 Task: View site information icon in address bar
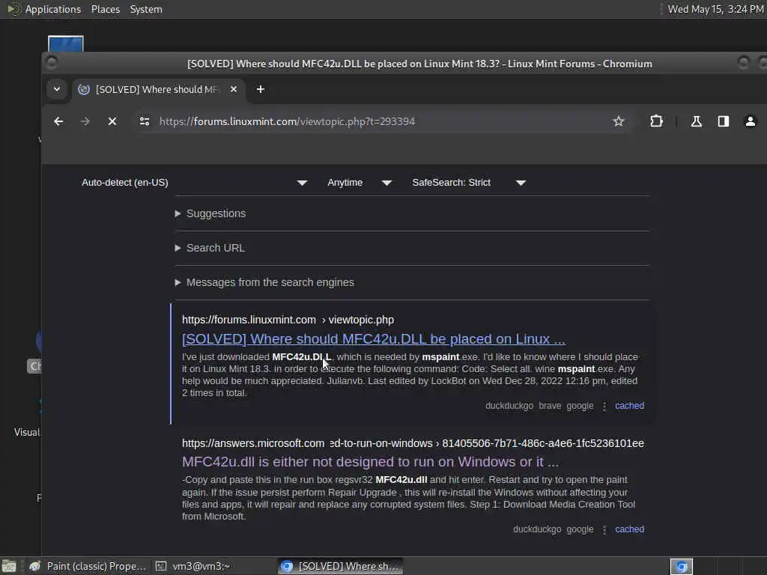click(x=145, y=121)
